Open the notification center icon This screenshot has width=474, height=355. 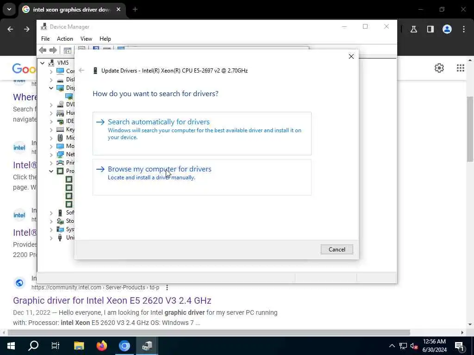point(460,346)
